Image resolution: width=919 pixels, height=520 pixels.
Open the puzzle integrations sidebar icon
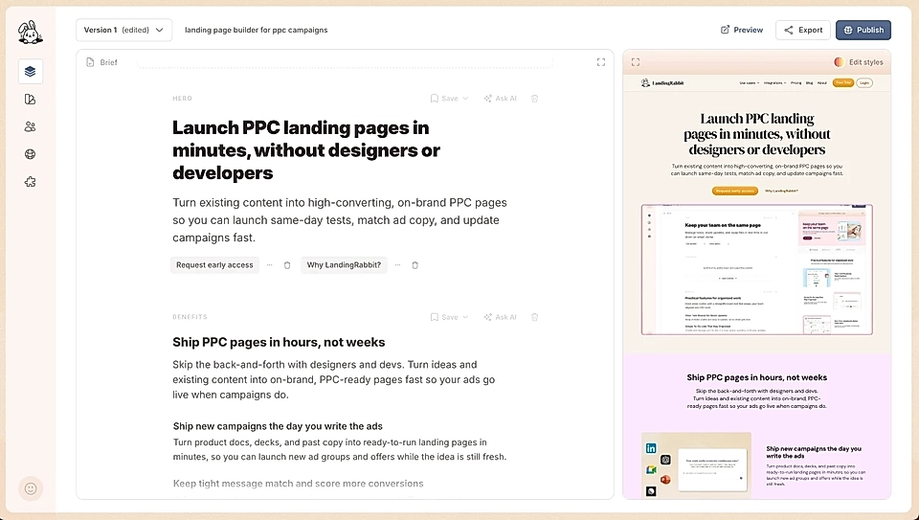coord(31,182)
